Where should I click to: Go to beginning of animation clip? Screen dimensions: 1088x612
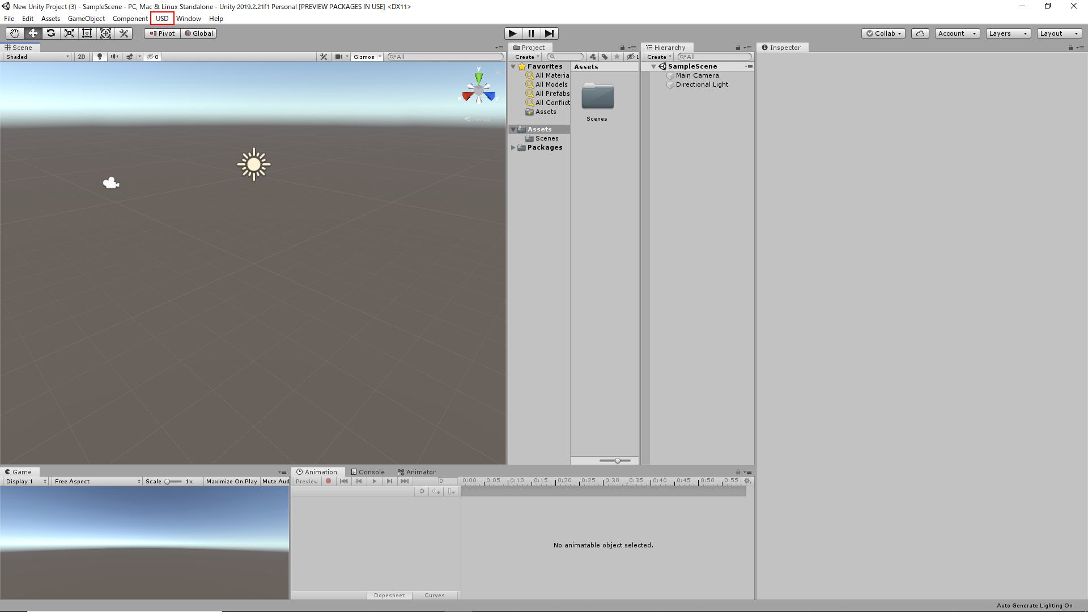(344, 481)
